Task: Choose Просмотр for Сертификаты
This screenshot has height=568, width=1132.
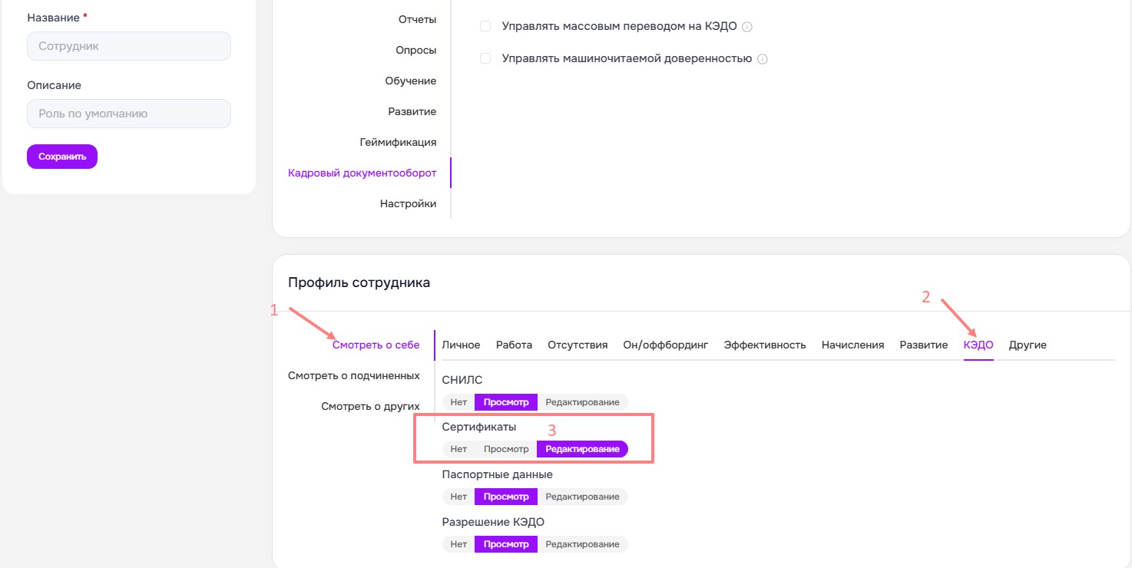Action: pyautogui.click(x=506, y=449)
